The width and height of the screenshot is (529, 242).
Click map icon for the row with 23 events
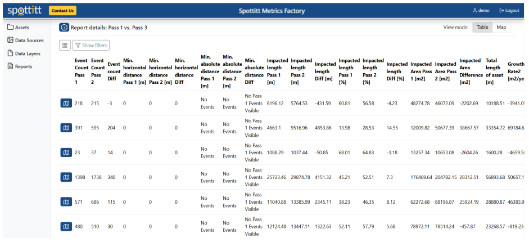66,153
